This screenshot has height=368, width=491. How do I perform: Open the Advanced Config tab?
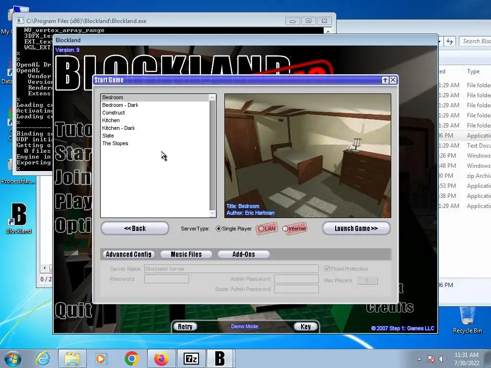pyautogui.click(x=129, y=254)
